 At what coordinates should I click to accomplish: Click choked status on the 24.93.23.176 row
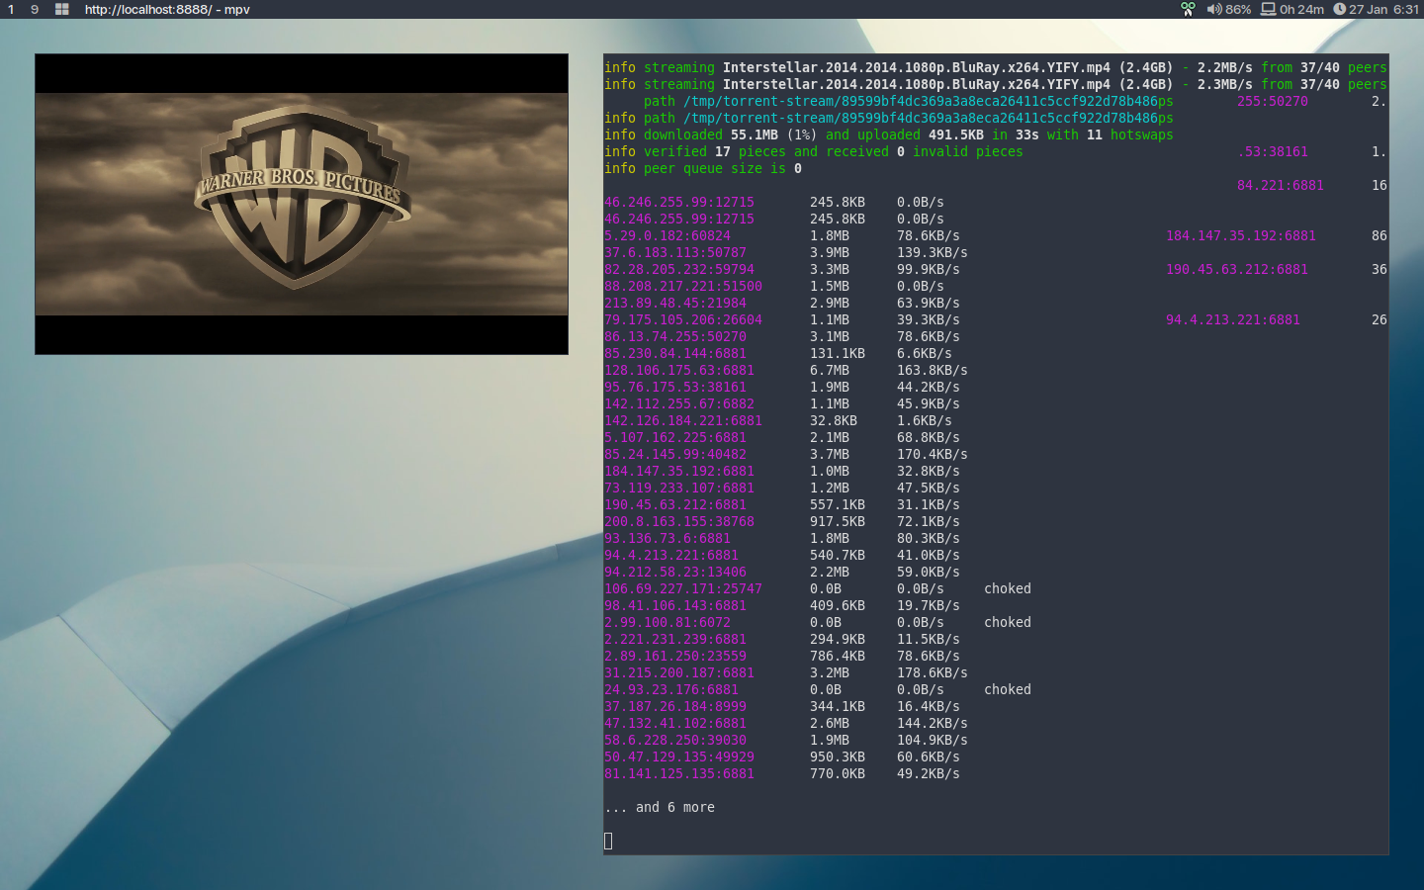tap(1008, 689)
